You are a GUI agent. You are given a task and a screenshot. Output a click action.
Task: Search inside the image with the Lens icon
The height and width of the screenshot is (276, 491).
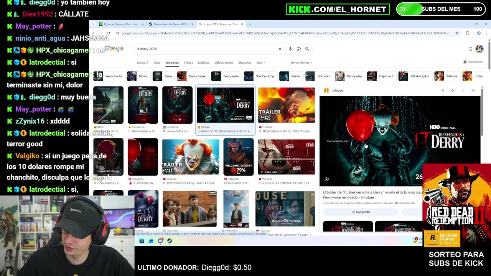point(326,179)
